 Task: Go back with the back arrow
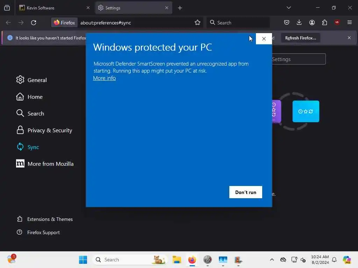(x=8, y=23)
